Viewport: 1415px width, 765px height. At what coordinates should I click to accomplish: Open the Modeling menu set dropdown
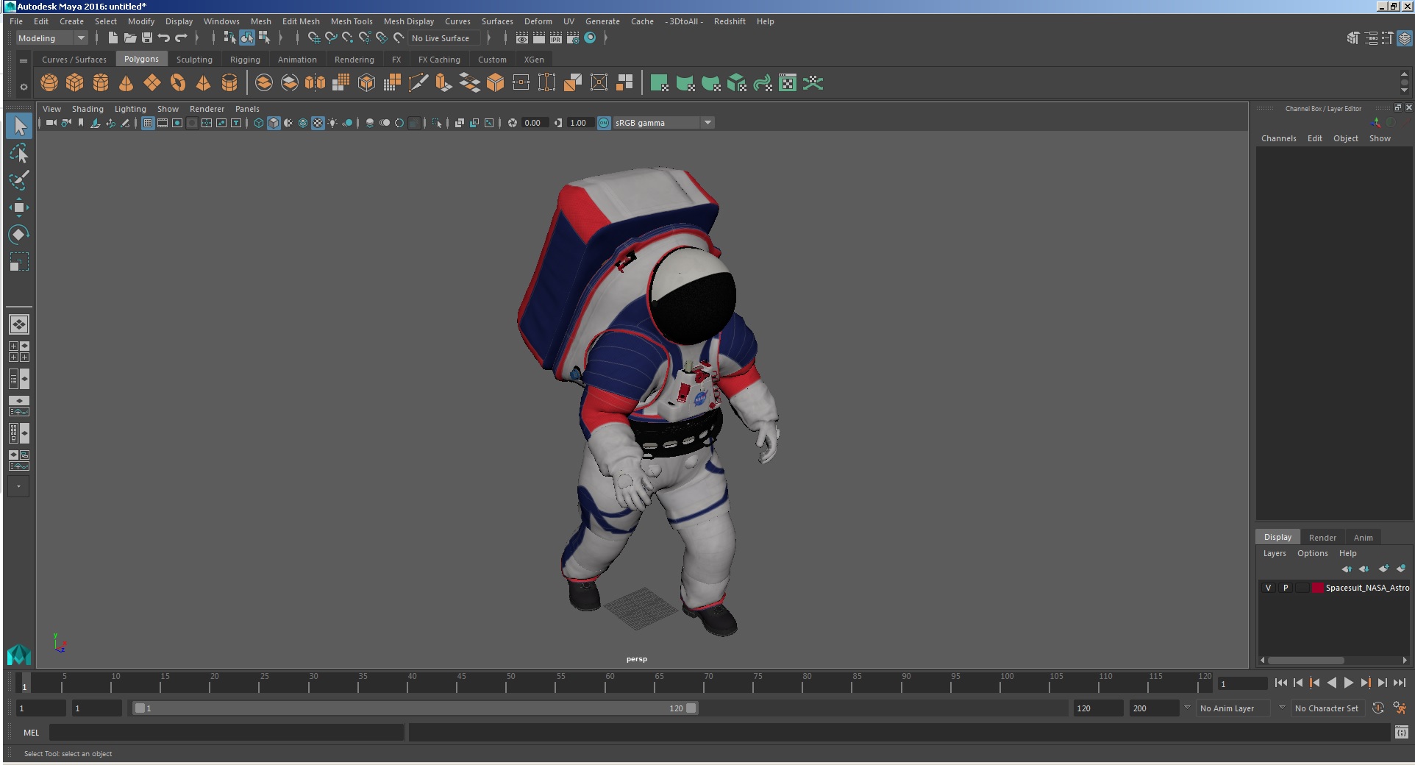click(x=52, y=38)
